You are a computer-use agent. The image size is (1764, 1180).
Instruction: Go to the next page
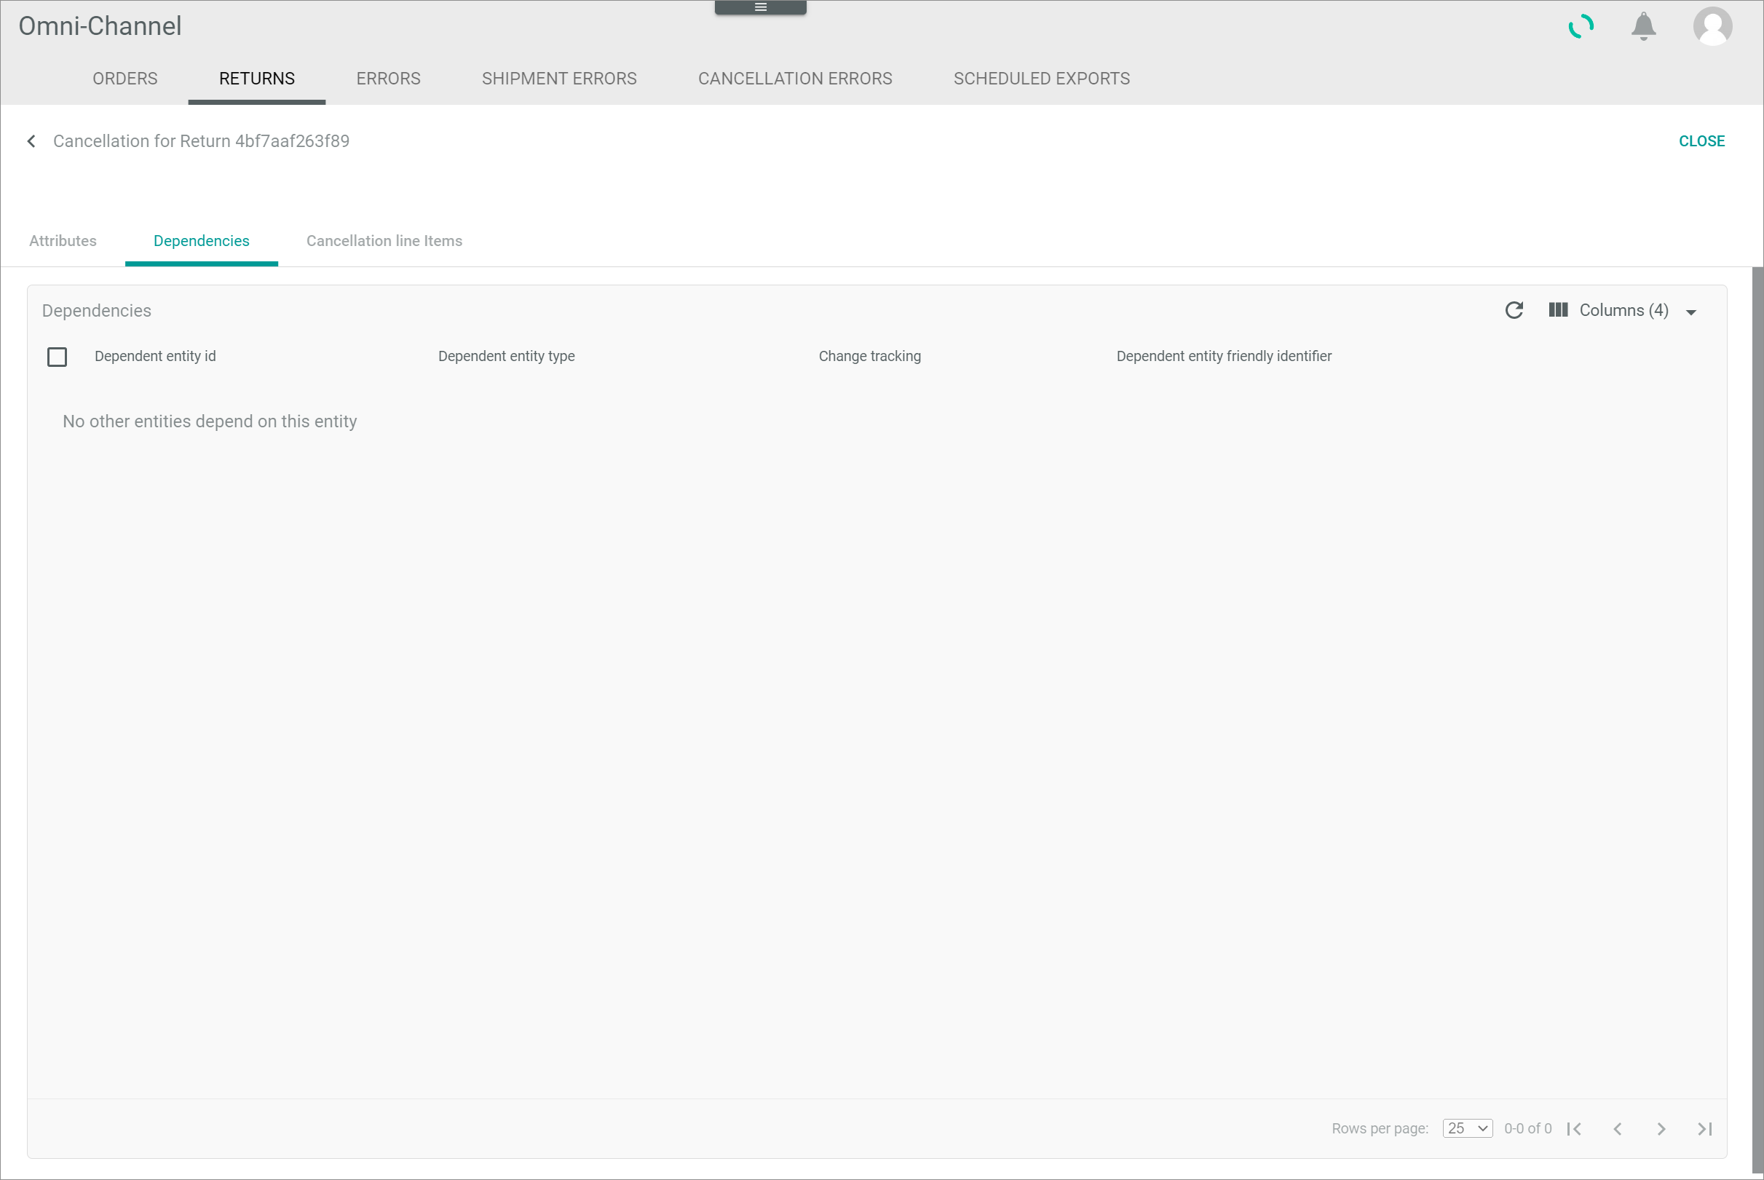point(1661,1129)
